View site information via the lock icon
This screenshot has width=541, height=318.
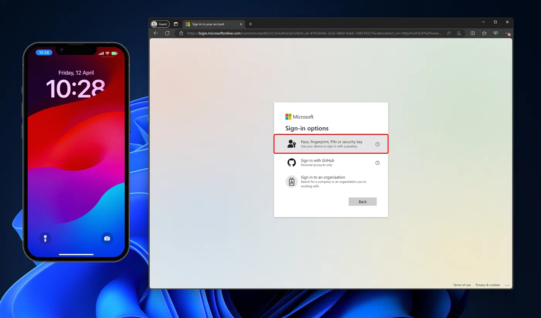(x=181, y=33)
